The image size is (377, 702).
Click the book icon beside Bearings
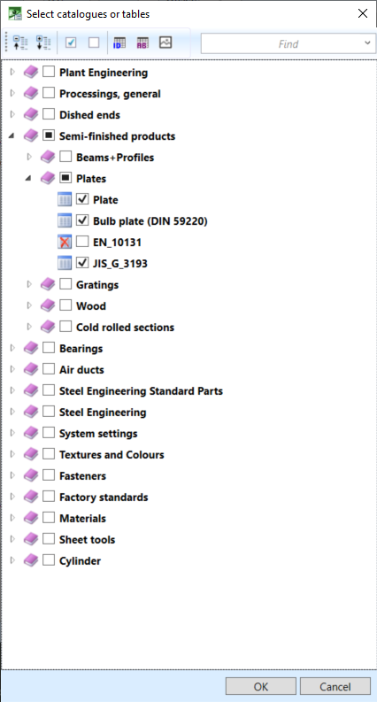[31, 348]
